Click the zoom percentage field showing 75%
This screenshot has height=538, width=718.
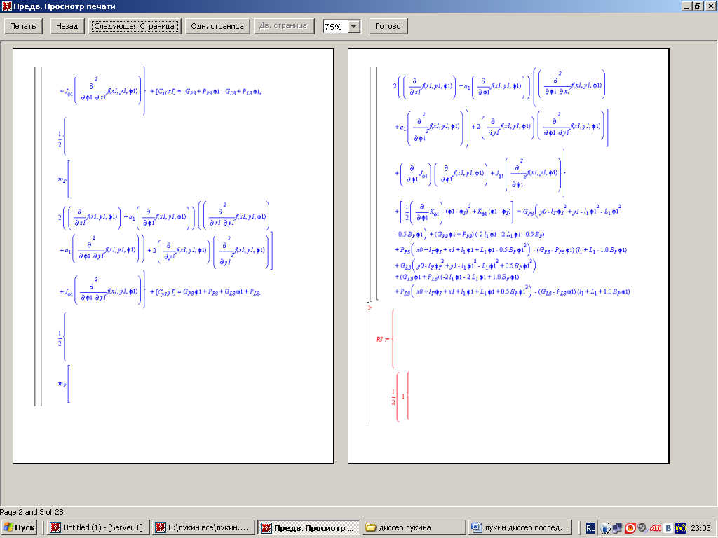[334, 27]
